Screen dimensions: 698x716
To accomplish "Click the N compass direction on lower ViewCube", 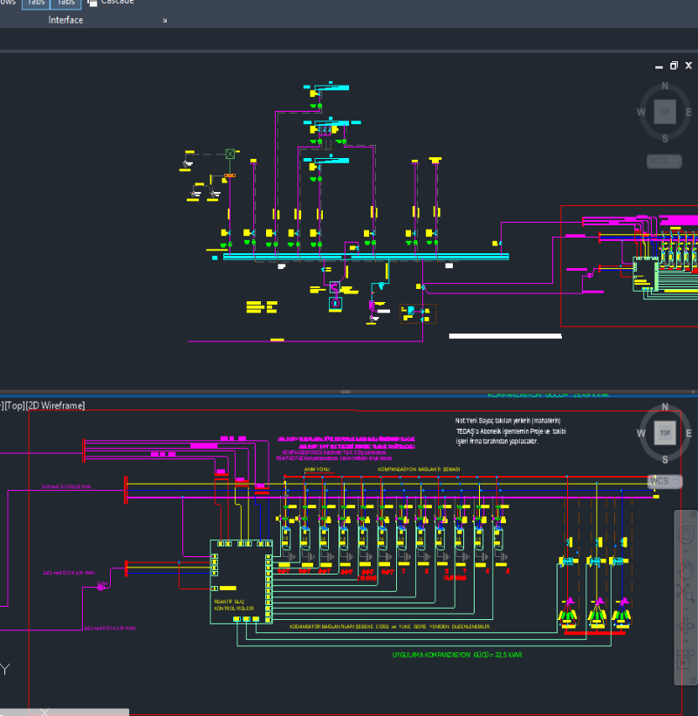I will click(x=665, y=407).
